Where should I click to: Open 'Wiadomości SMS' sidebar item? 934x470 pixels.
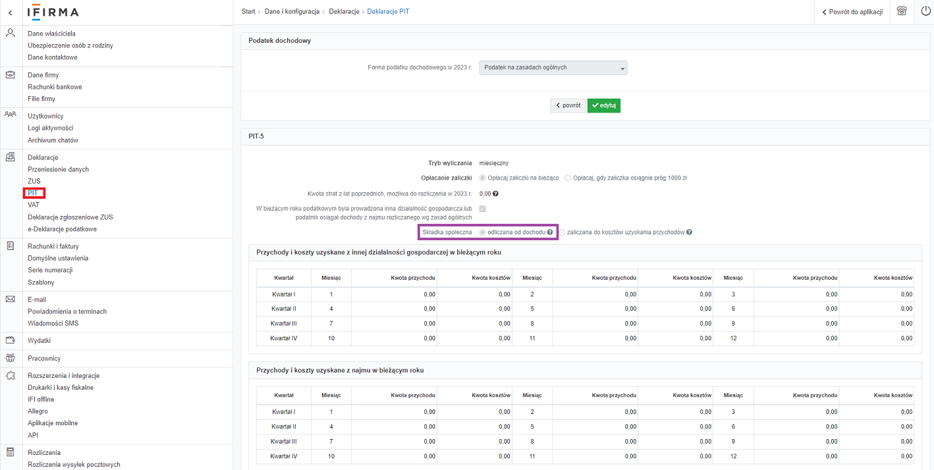[x=52, y=323]
